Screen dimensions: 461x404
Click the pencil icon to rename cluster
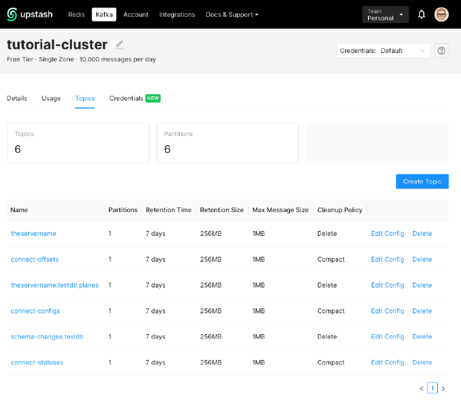pyautogui.click(x=119, y=45)
